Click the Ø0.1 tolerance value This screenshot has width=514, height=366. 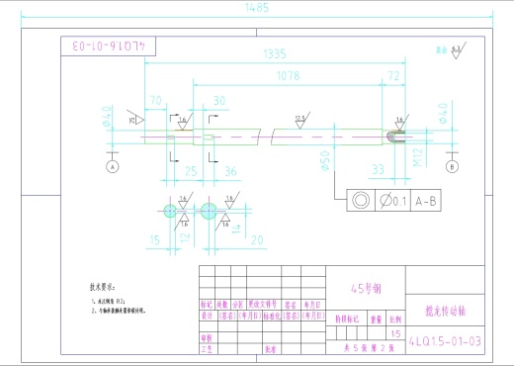point(393,200)
